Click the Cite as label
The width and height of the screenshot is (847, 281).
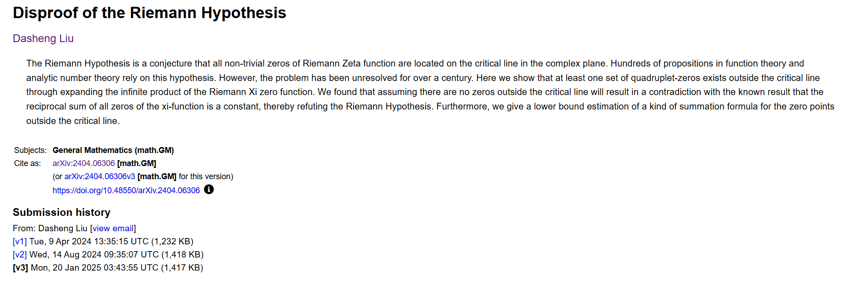pos(28,163)
